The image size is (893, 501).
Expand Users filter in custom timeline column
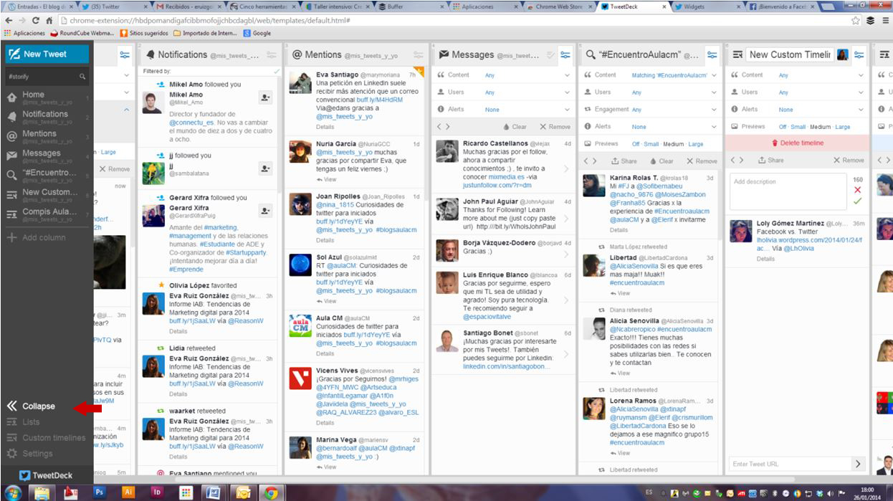(x=860, y=92)
